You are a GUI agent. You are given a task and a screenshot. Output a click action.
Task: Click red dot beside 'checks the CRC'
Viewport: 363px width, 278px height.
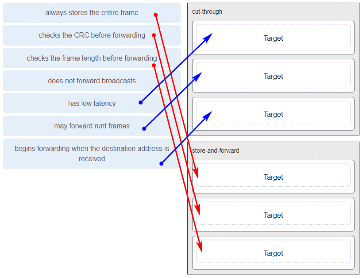(x=154, y=35)
